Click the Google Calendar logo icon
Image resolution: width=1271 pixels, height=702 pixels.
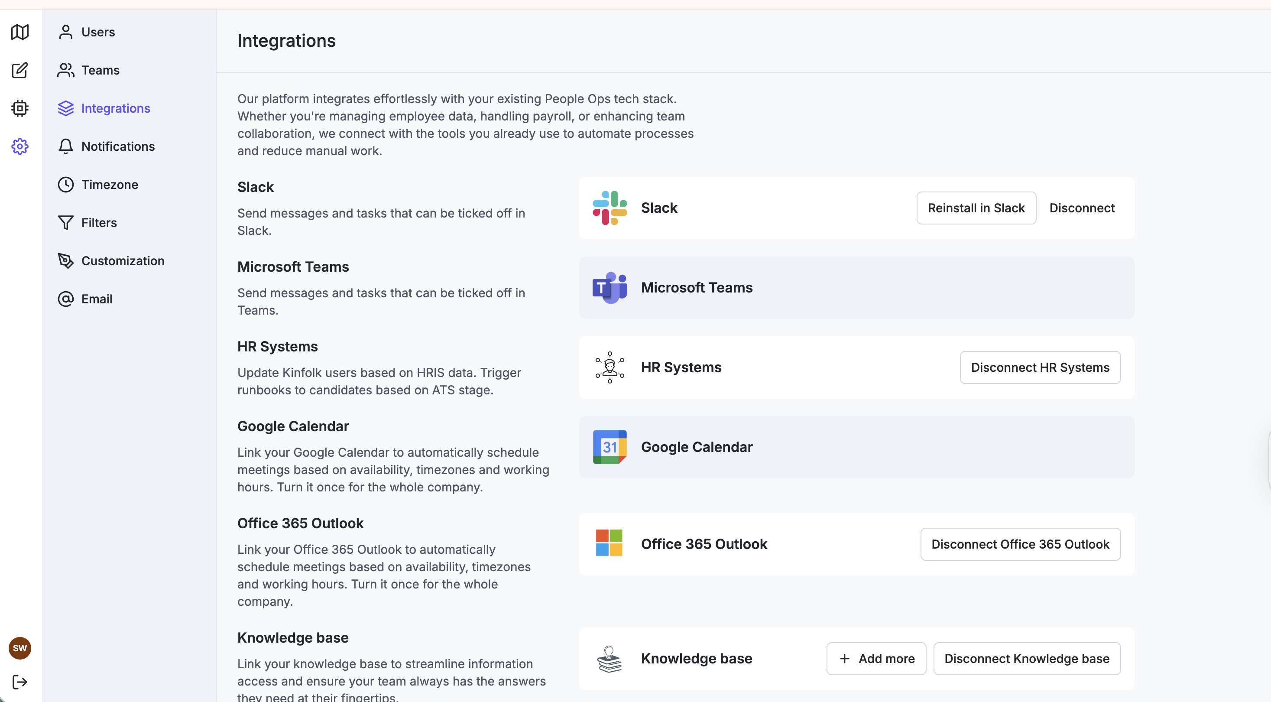click(610, 447)
